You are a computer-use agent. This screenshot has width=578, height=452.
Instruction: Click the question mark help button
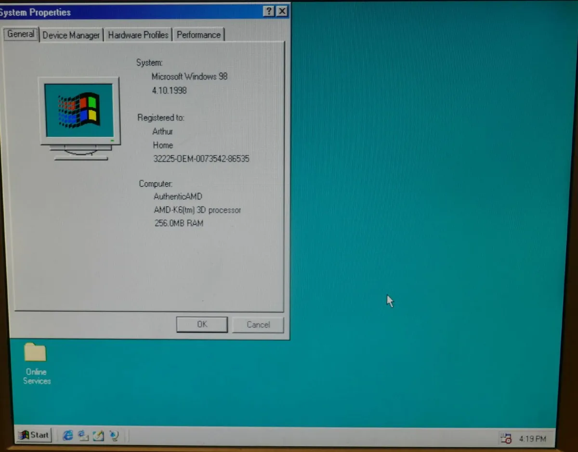click(269, 11)
